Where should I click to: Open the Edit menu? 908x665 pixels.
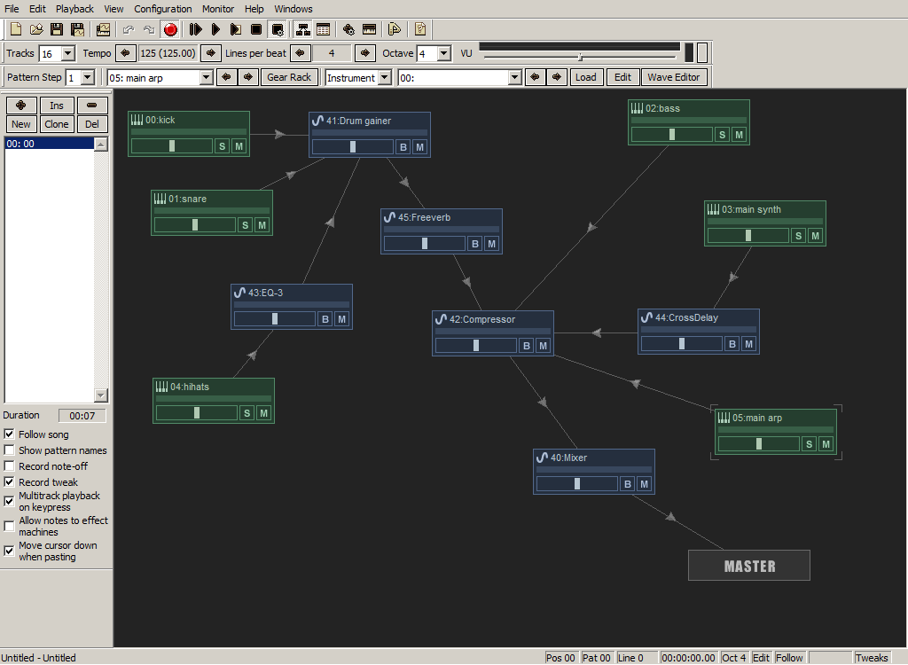[x=37, y=9]
